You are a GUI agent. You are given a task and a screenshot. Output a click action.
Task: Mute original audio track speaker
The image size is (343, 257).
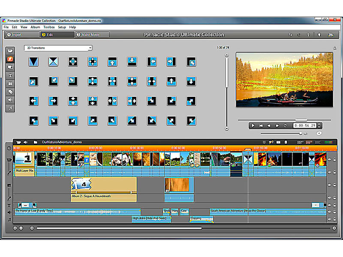click(x=329, y=172)
